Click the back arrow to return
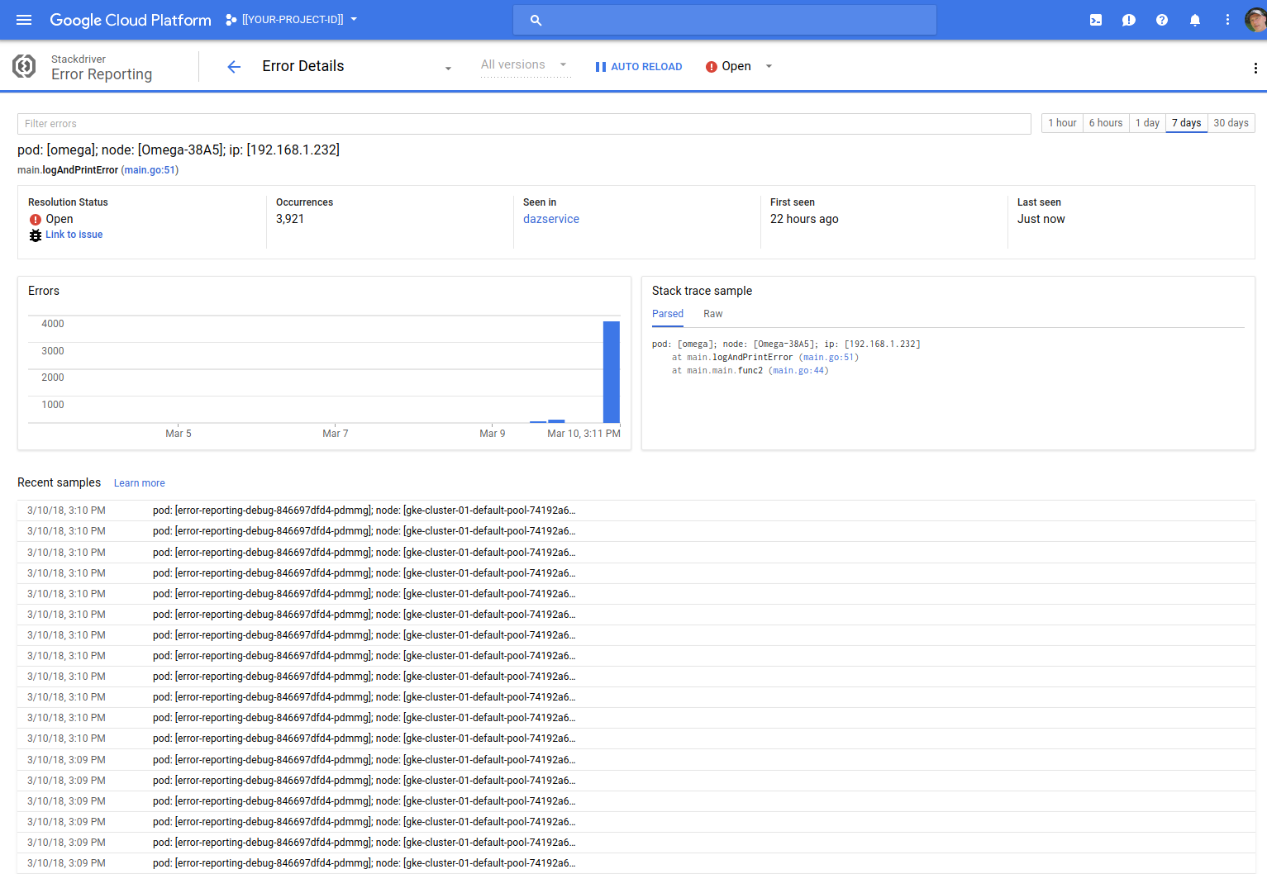1267x874 pixels. click(234, 66)
